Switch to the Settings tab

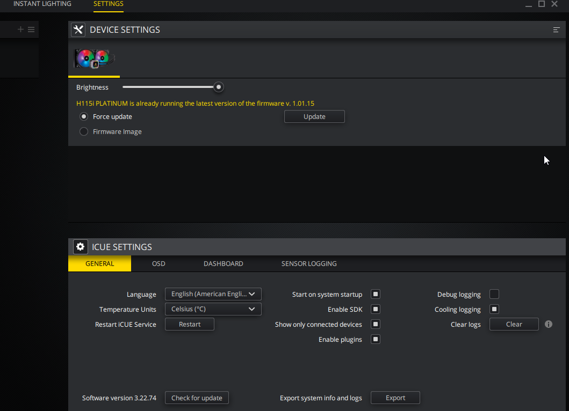pyautogui.click(x=109, y=4)
